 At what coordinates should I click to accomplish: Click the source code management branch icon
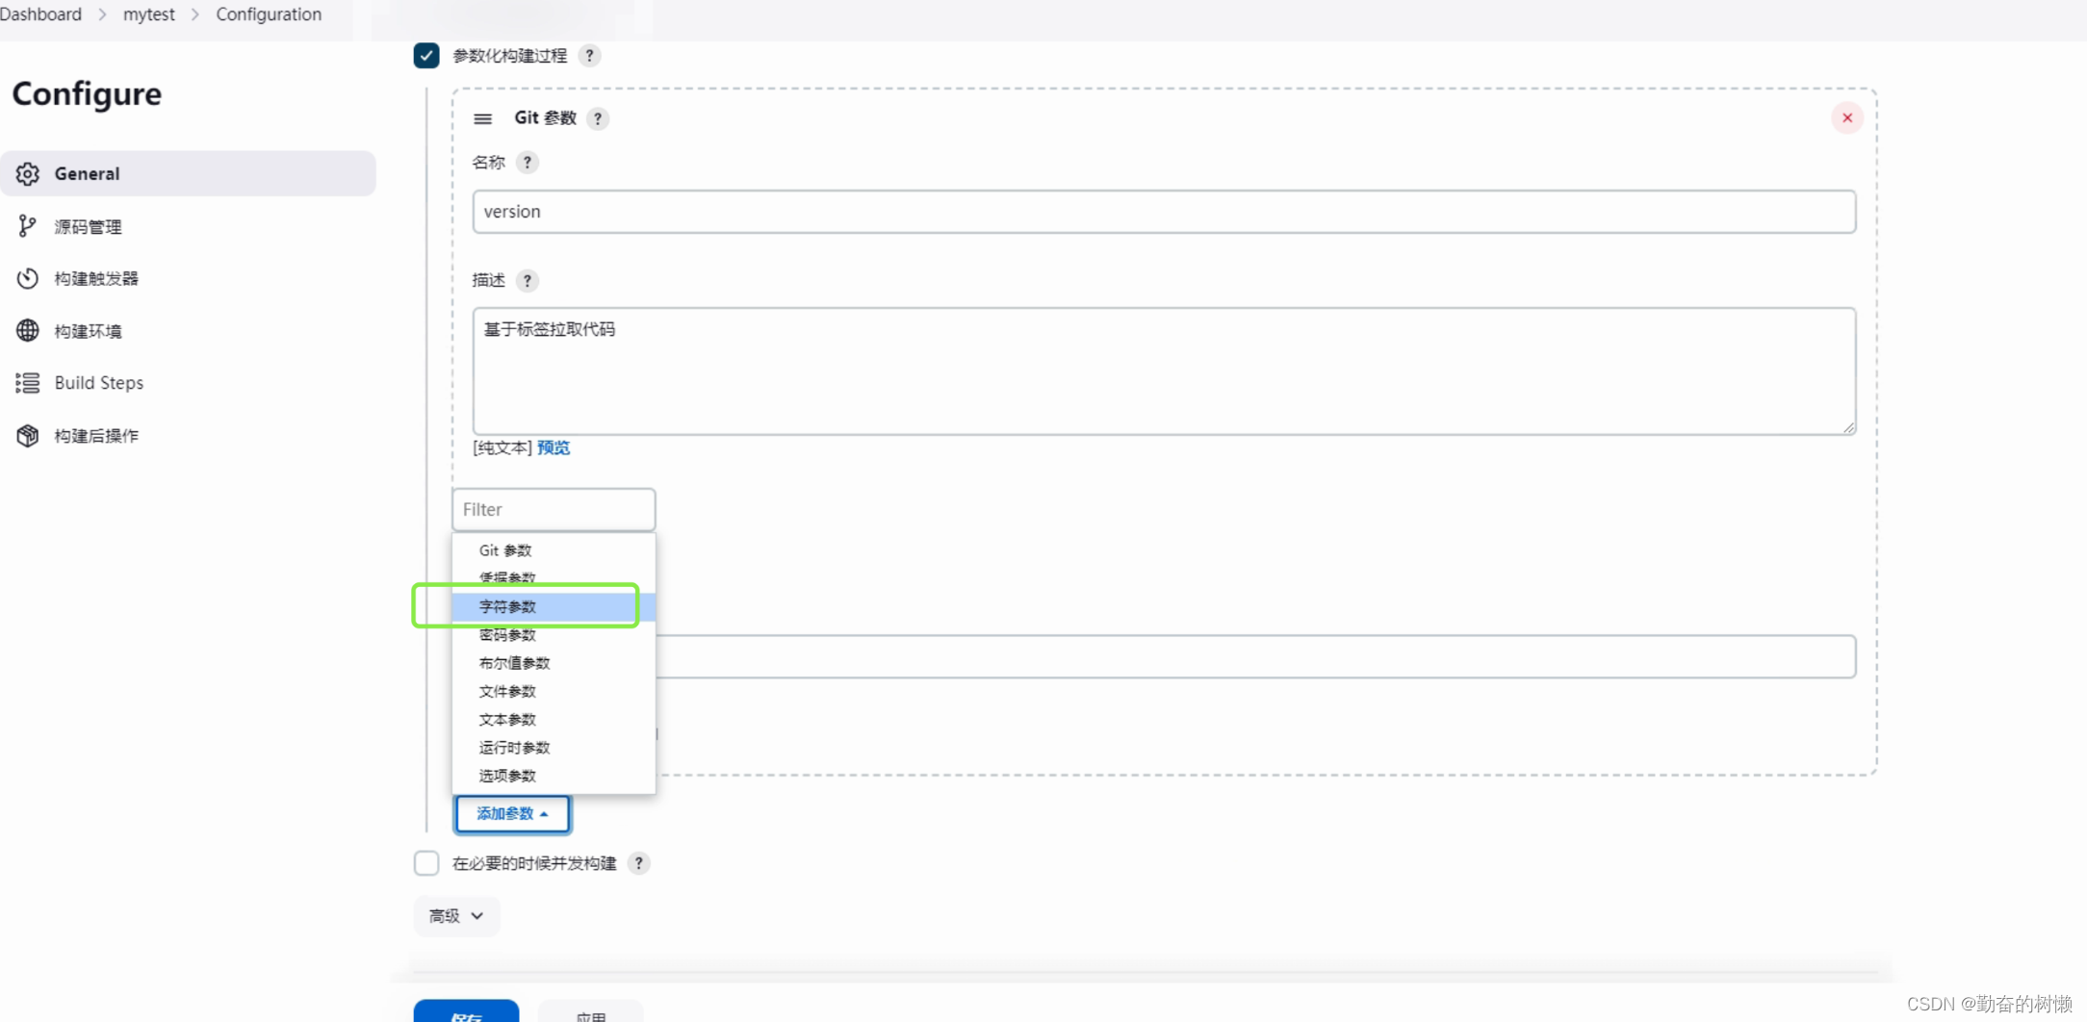tap(27, 226)
